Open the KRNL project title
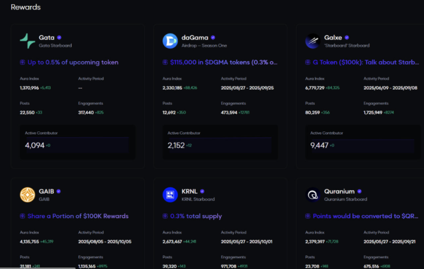424x269 pixels. pyautogui.click(x=189, y=191)
